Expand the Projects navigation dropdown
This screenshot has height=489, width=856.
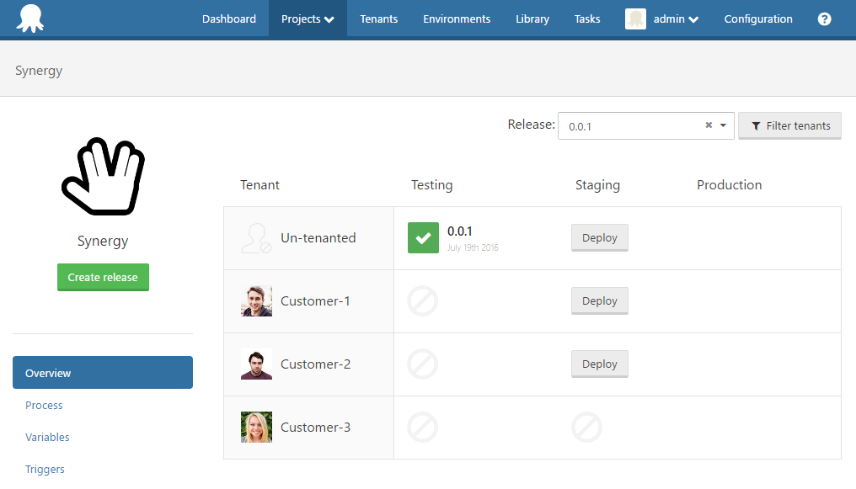point(307,19)
